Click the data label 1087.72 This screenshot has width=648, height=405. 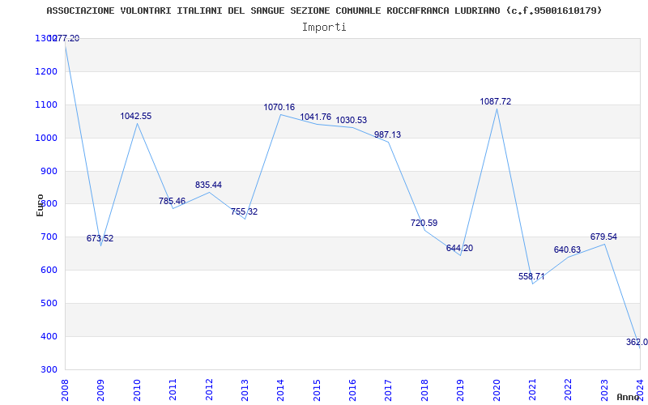coord(495,101)
